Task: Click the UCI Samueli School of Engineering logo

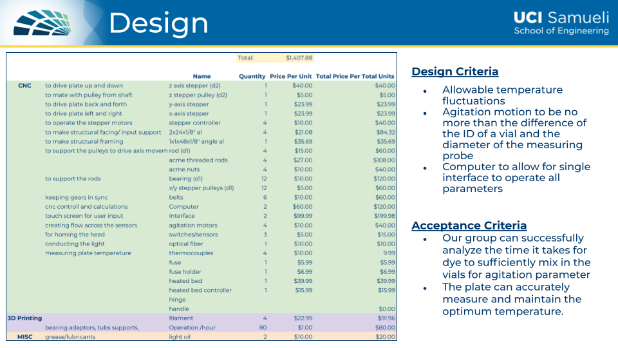Action: tap(561, 23)
